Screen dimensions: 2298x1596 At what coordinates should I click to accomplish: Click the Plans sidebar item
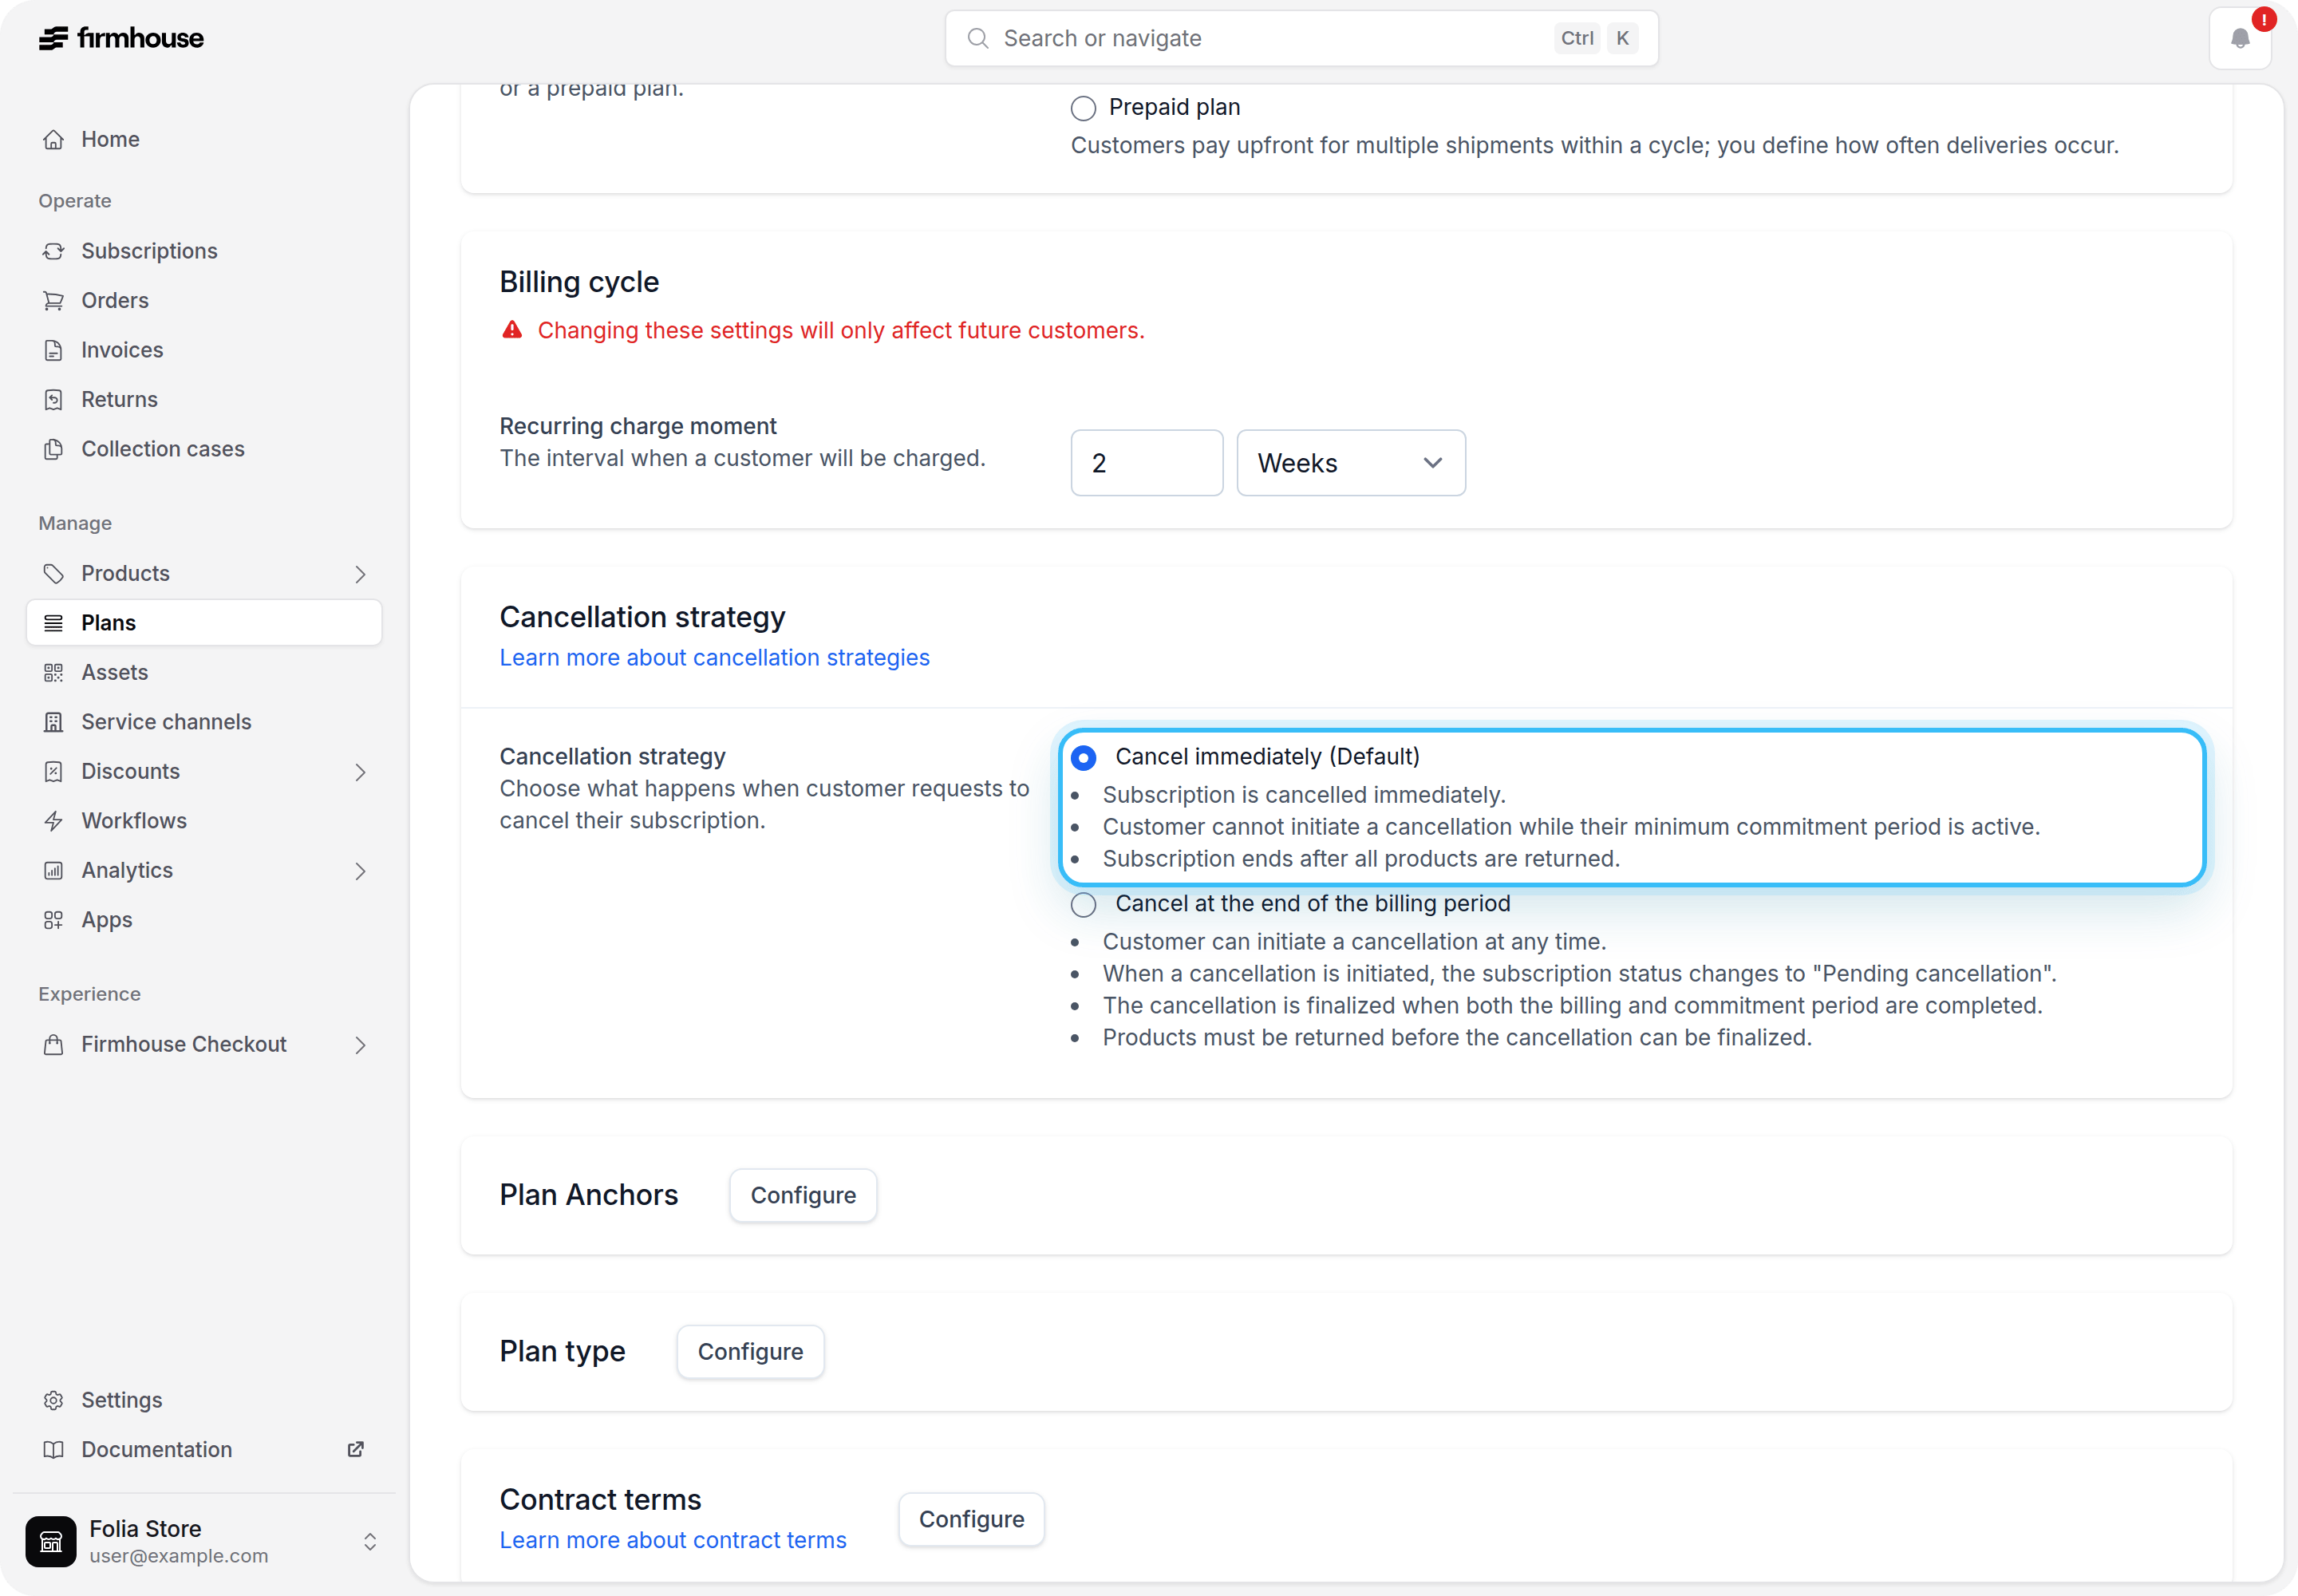pyautogui.click(x=204, y=623)
